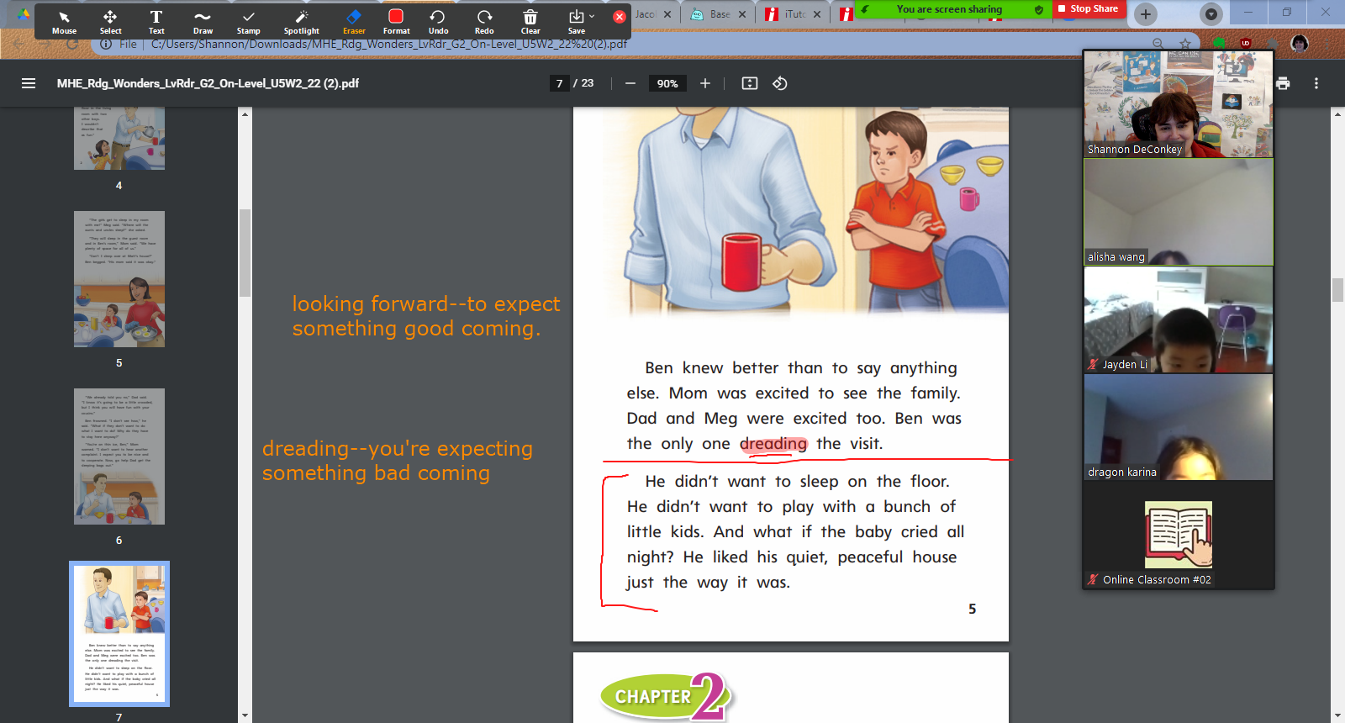Viewport: 1345px width, 723px height.
Task: Zoom out the PDF
Action: pyautogui.click(x=630, y=83)
